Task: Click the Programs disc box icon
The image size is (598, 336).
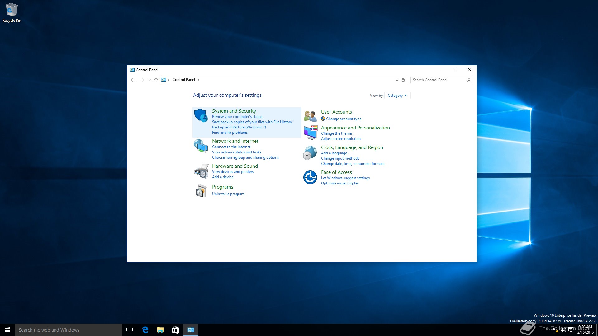Action: coord(201,191)
